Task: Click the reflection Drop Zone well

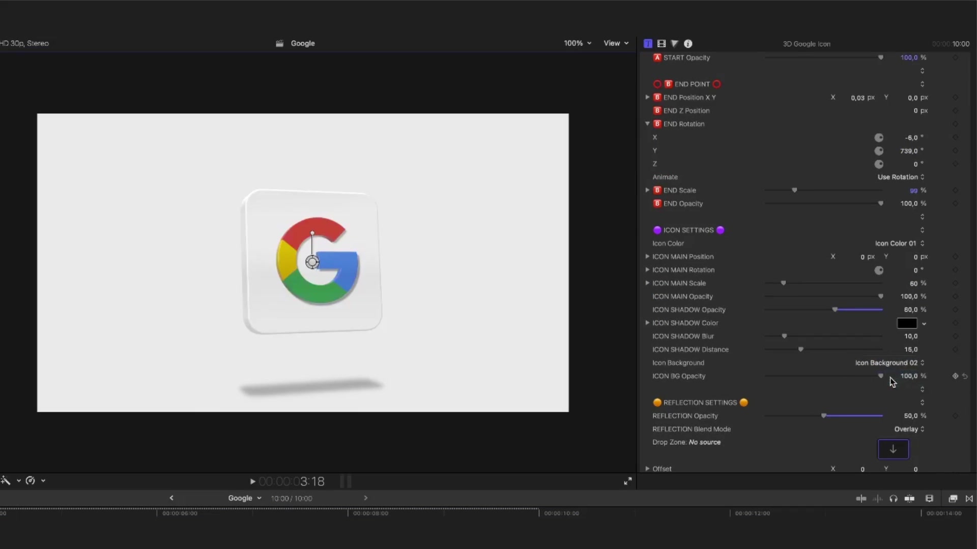Action: tap(893, 449)
